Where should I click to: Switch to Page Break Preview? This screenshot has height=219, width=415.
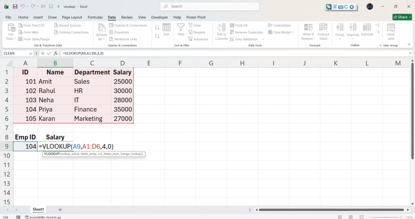361,217
